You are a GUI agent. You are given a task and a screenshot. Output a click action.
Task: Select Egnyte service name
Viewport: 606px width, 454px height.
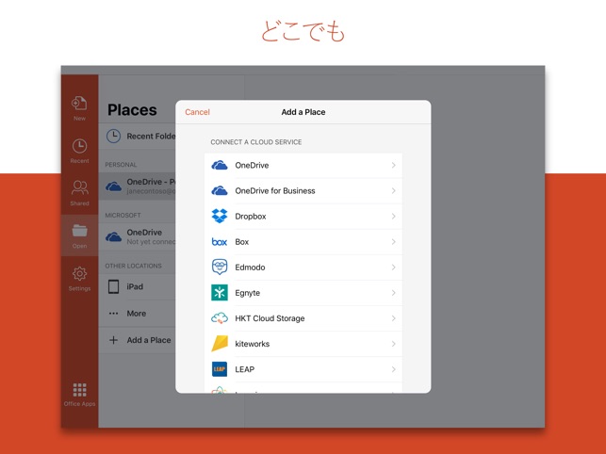pyautogui.click(x=247, y=293)
